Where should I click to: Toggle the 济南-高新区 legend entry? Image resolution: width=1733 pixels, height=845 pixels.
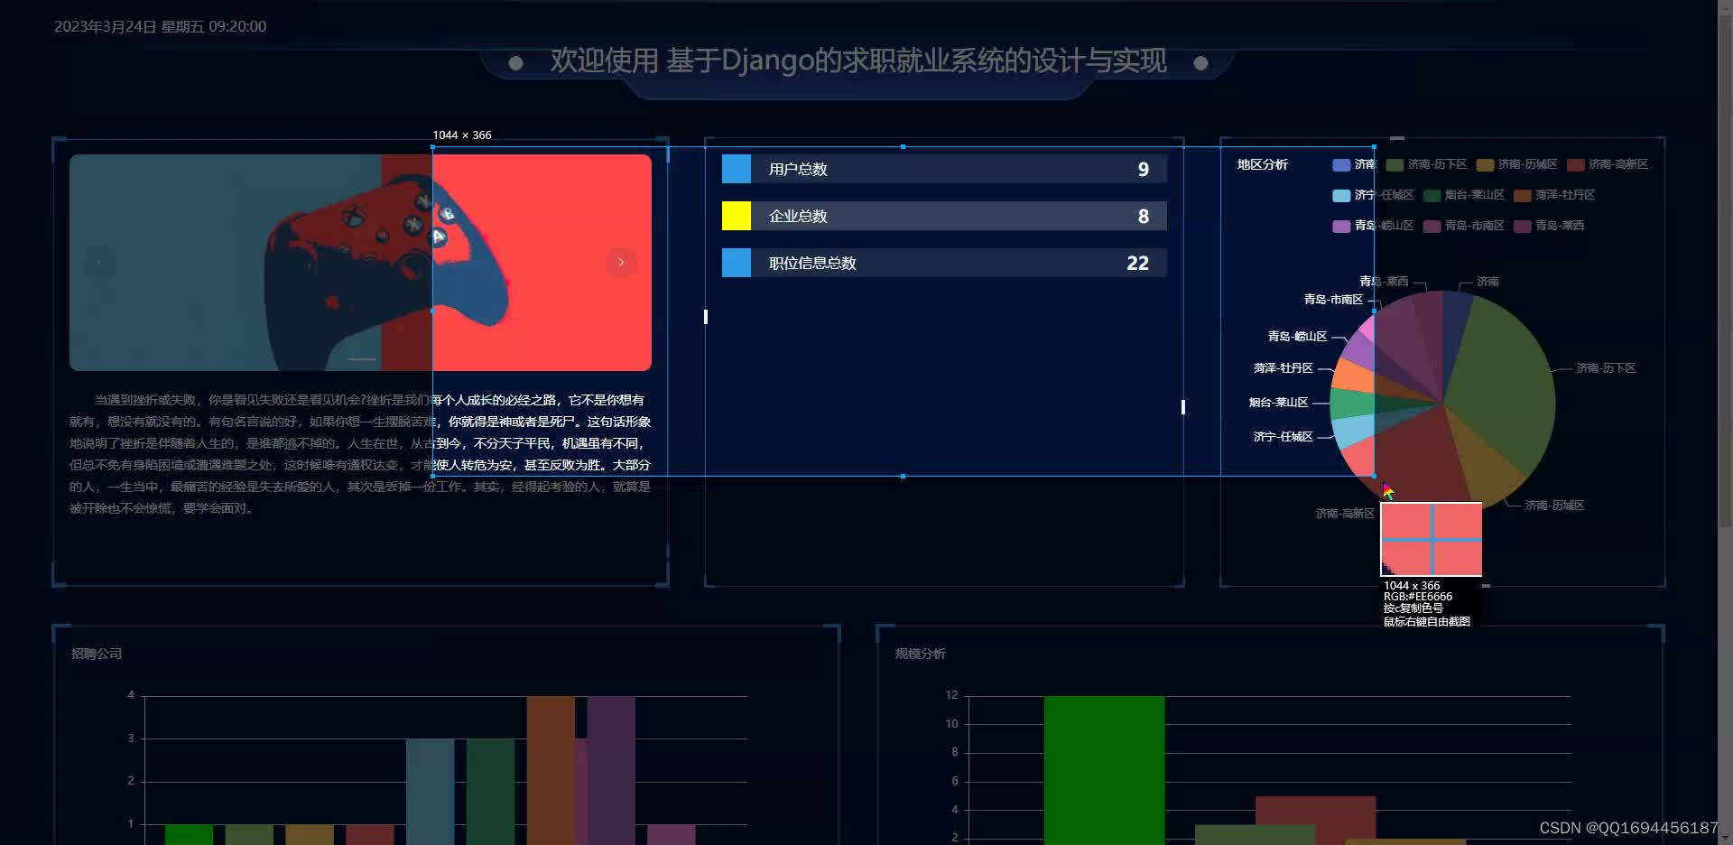(x=1608, y=164)
